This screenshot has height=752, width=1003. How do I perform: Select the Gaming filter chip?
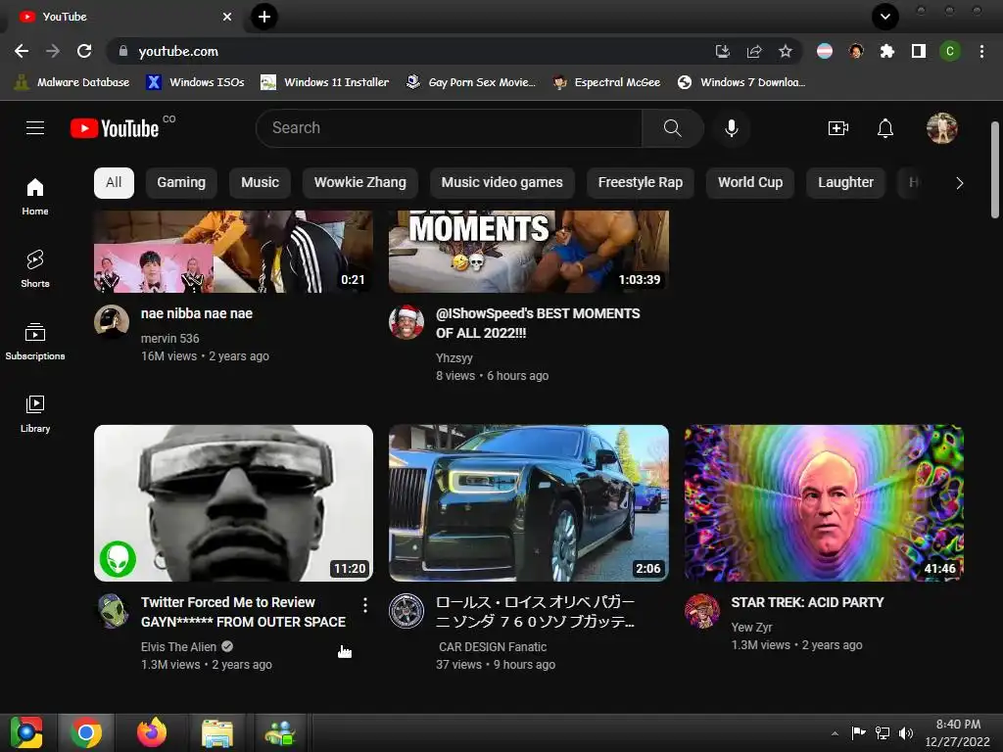(x=181, y=183)
